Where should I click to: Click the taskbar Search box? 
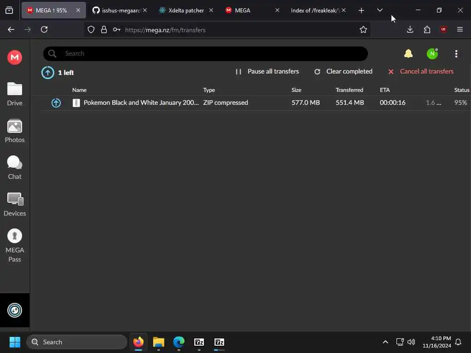pos(77,342)
